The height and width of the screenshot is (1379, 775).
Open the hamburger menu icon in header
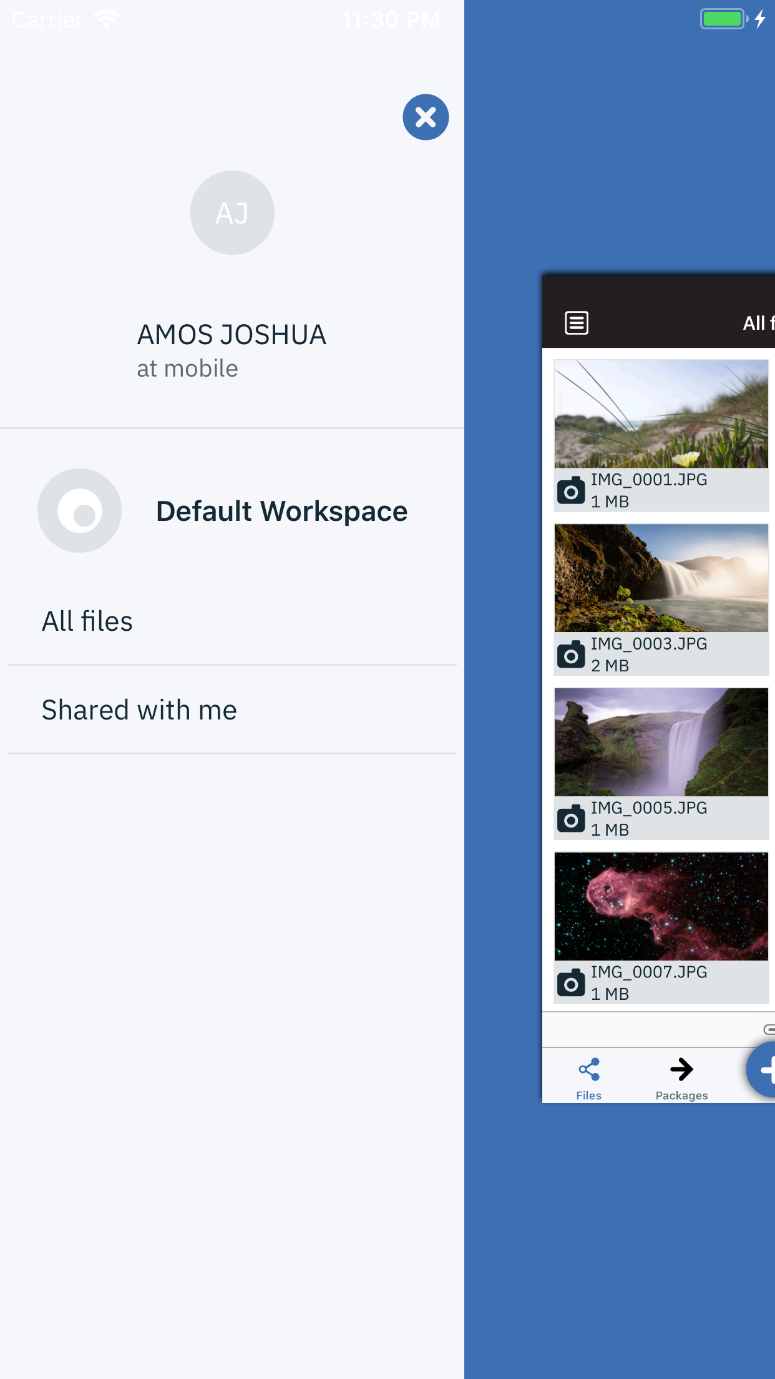coord(576,323)
